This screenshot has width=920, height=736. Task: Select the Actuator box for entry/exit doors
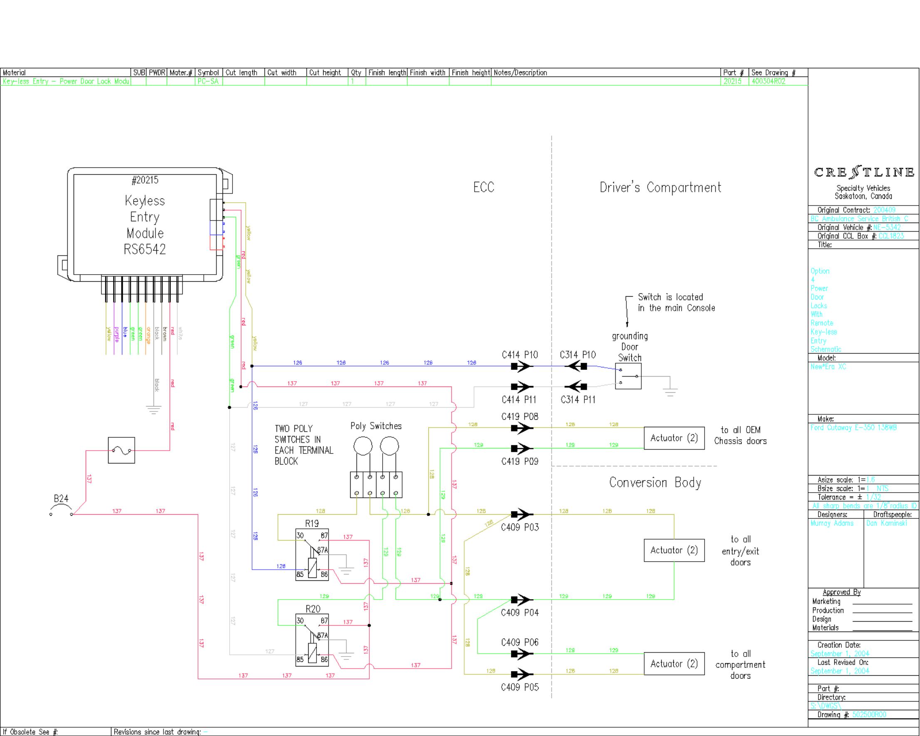coord(674,550)
